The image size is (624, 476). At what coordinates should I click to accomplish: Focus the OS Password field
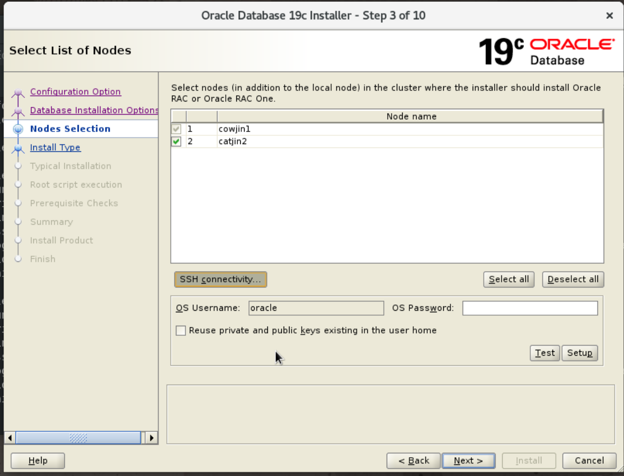click(x=530, y=308)
